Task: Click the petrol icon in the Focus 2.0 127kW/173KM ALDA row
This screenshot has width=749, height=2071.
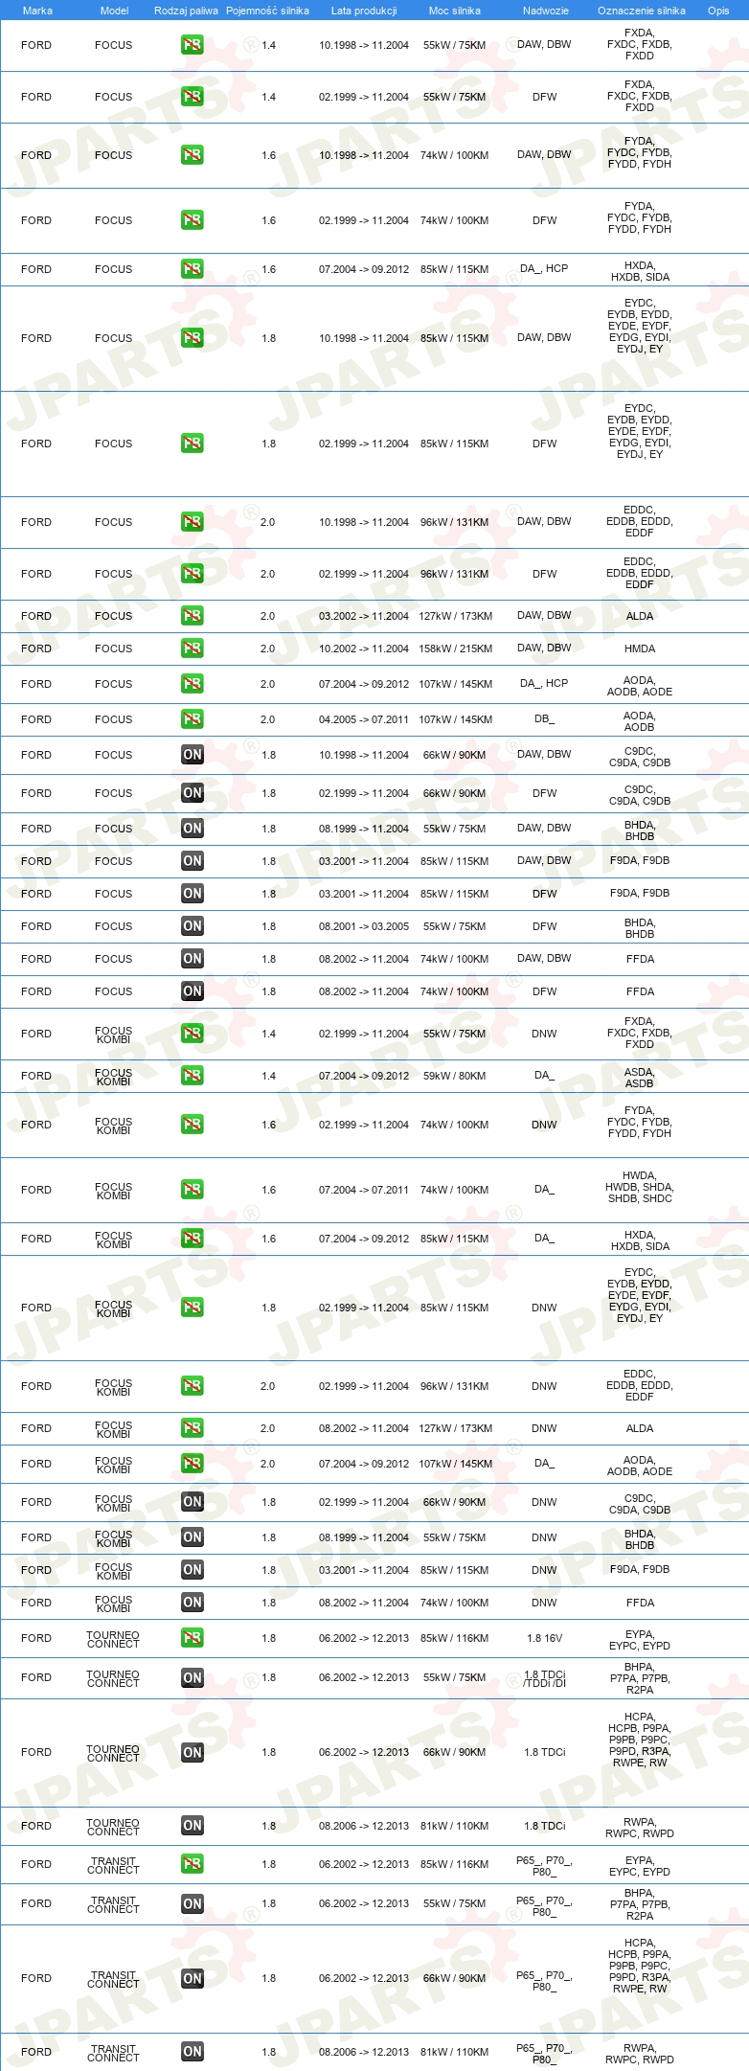Action: point(193,616)
